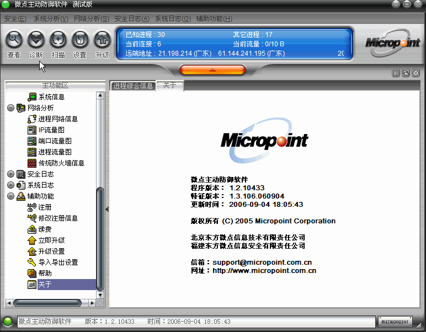Click the 已知进程 : 30 status text
This screenshot has height=332, width=426.
click(x=145, y=35)
